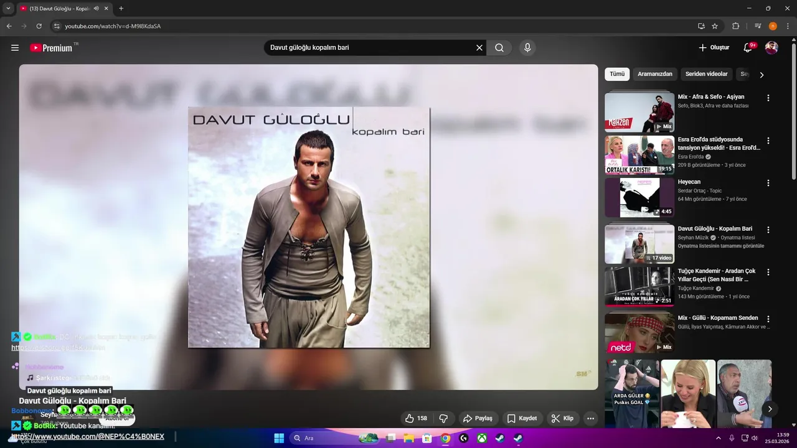Open Chrome's three-dot menu

click(x=788, y=26)
